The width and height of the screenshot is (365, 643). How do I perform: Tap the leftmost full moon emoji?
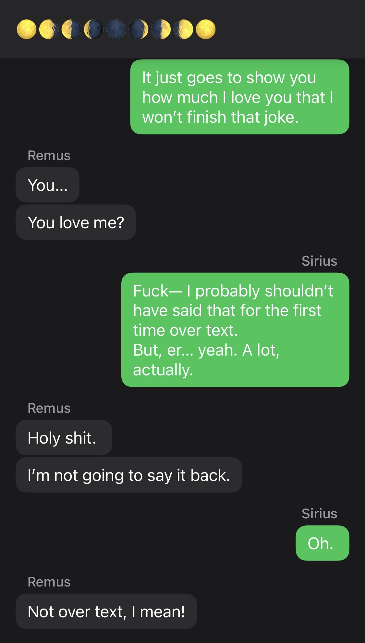pos(26,30)
